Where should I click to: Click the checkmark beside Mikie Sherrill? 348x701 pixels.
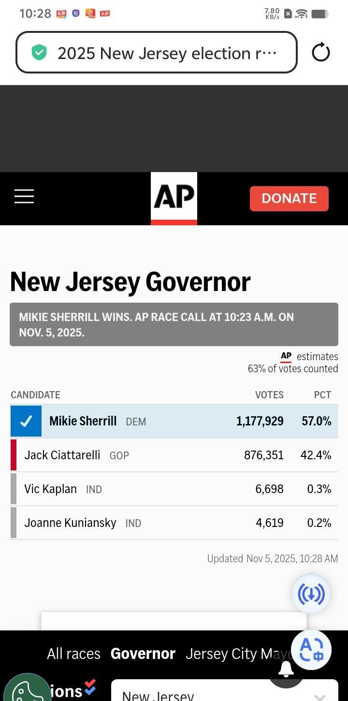26,421
